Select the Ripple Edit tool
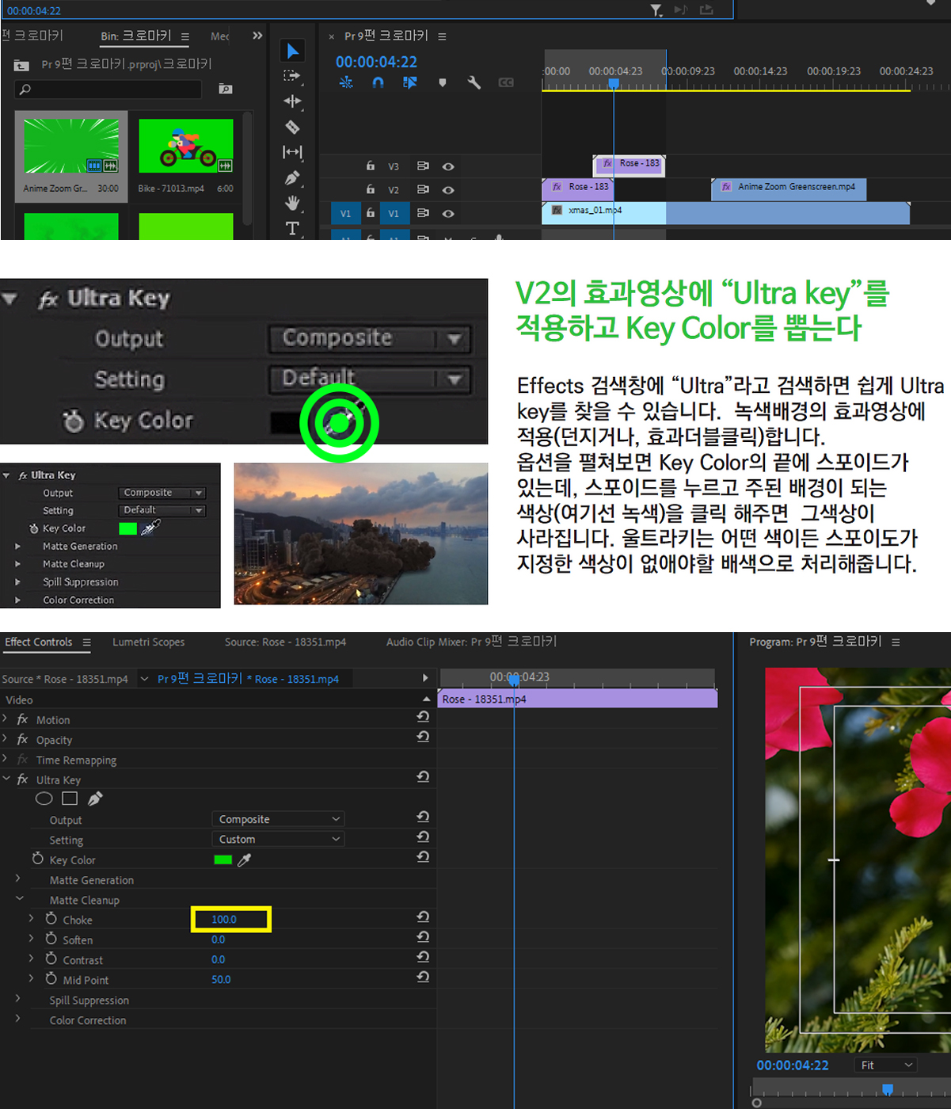 pyautogui.click(x=292, y=101)
